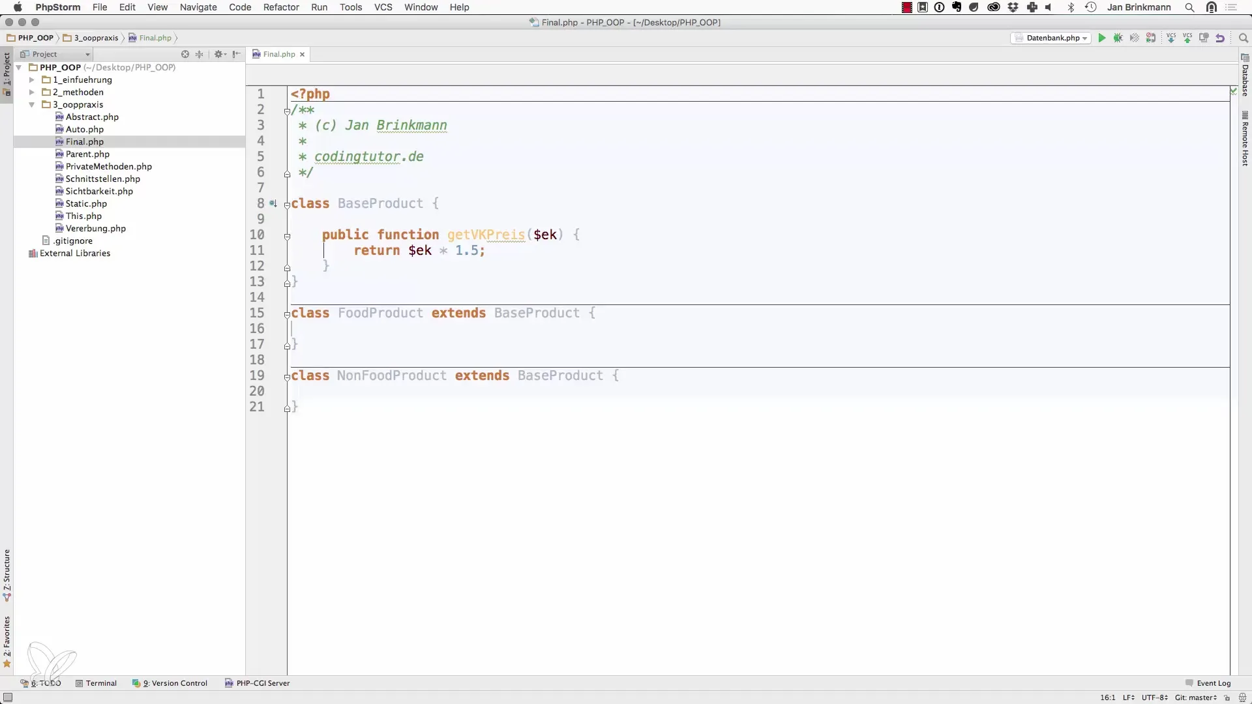Click 3_ooppraxis in the breadcrumb bar

[x=91, y=38]
